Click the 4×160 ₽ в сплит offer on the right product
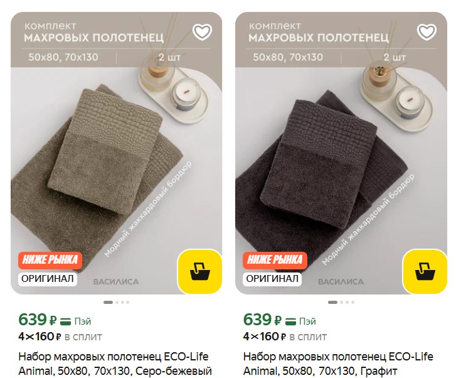 [285, 337]
